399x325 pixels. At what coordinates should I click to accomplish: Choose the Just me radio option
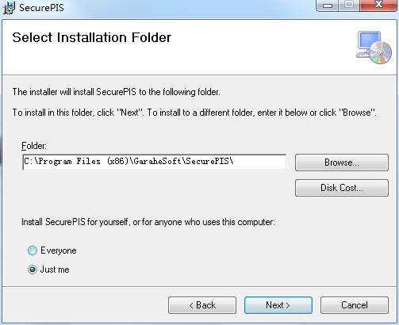(x=33, y=270)
